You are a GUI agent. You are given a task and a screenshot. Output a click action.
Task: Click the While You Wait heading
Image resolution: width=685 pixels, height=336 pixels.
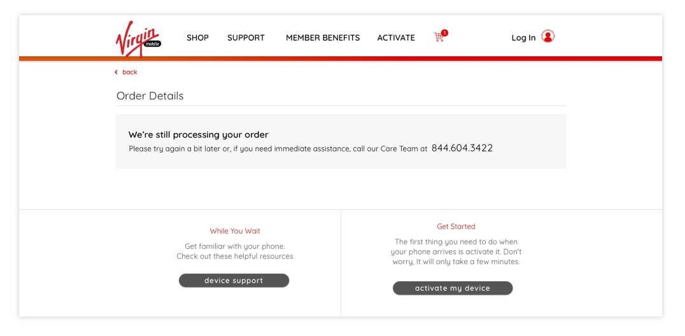pos(235,231)
